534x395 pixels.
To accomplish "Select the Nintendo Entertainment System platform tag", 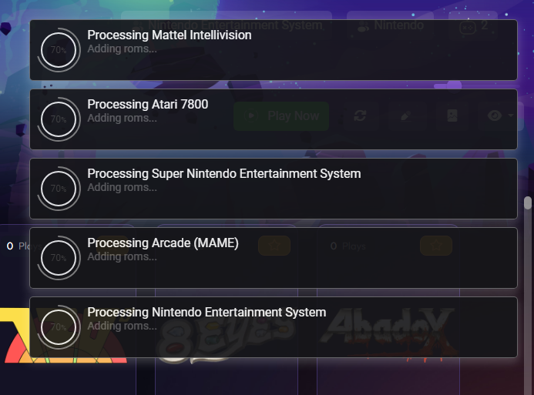I will (227, 25).
